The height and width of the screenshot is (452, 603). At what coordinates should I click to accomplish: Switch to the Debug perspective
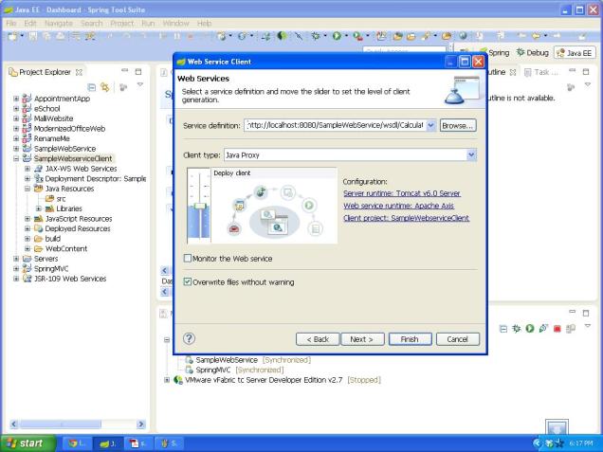[x=533, y=53]
